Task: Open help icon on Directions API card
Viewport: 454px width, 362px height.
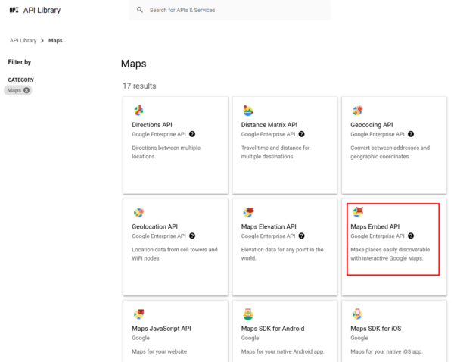Action: pyautogui.click(x=192, y=134)
